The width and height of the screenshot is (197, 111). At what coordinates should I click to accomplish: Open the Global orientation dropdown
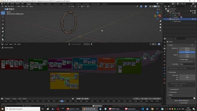pyautogui.click(x=73, y=6)
